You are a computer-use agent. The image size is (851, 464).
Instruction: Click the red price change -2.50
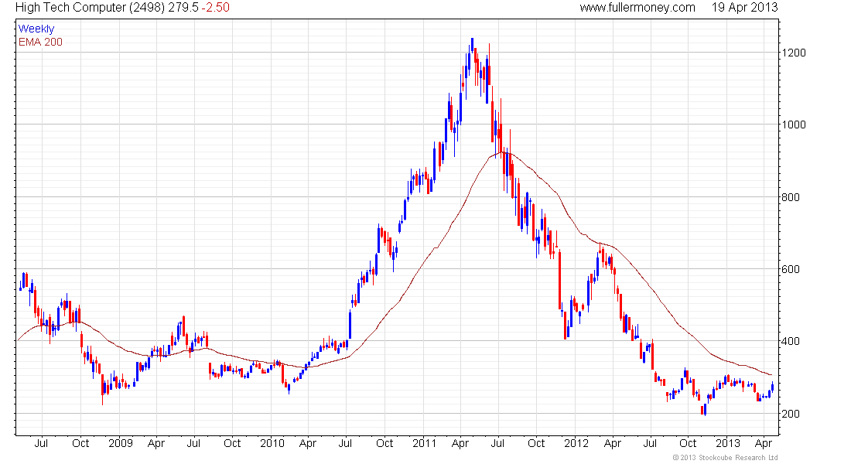coord(216,8)
